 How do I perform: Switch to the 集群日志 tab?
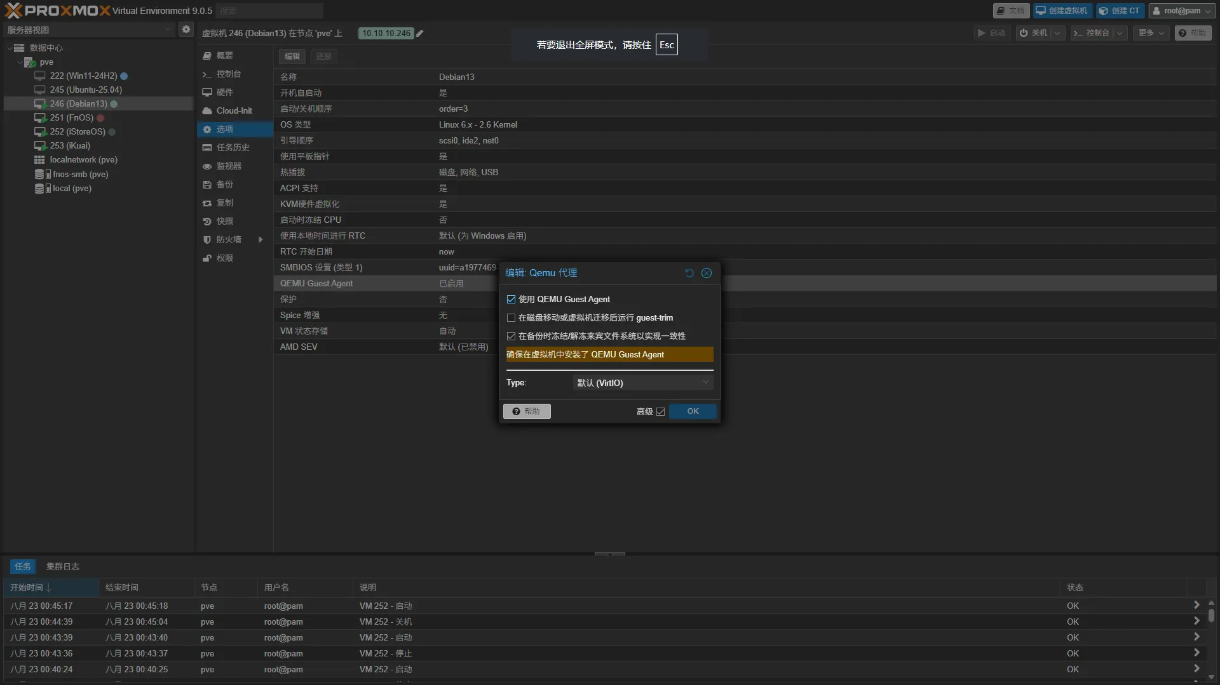(62, 566)
